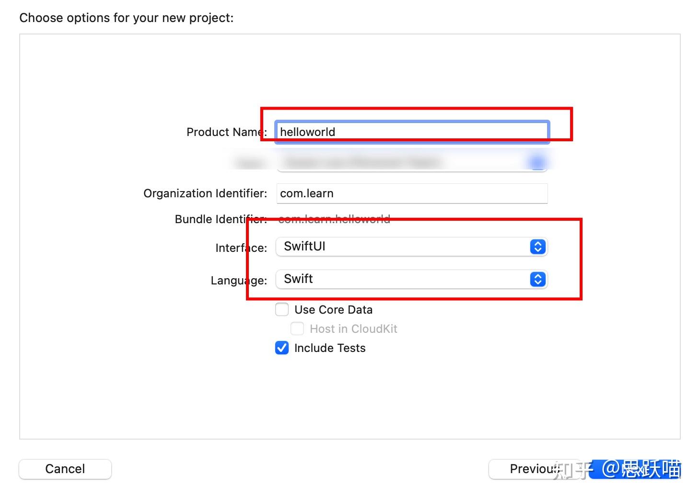
Task: Enable the Use Core Data checkbox
Action: pos(282,309)
